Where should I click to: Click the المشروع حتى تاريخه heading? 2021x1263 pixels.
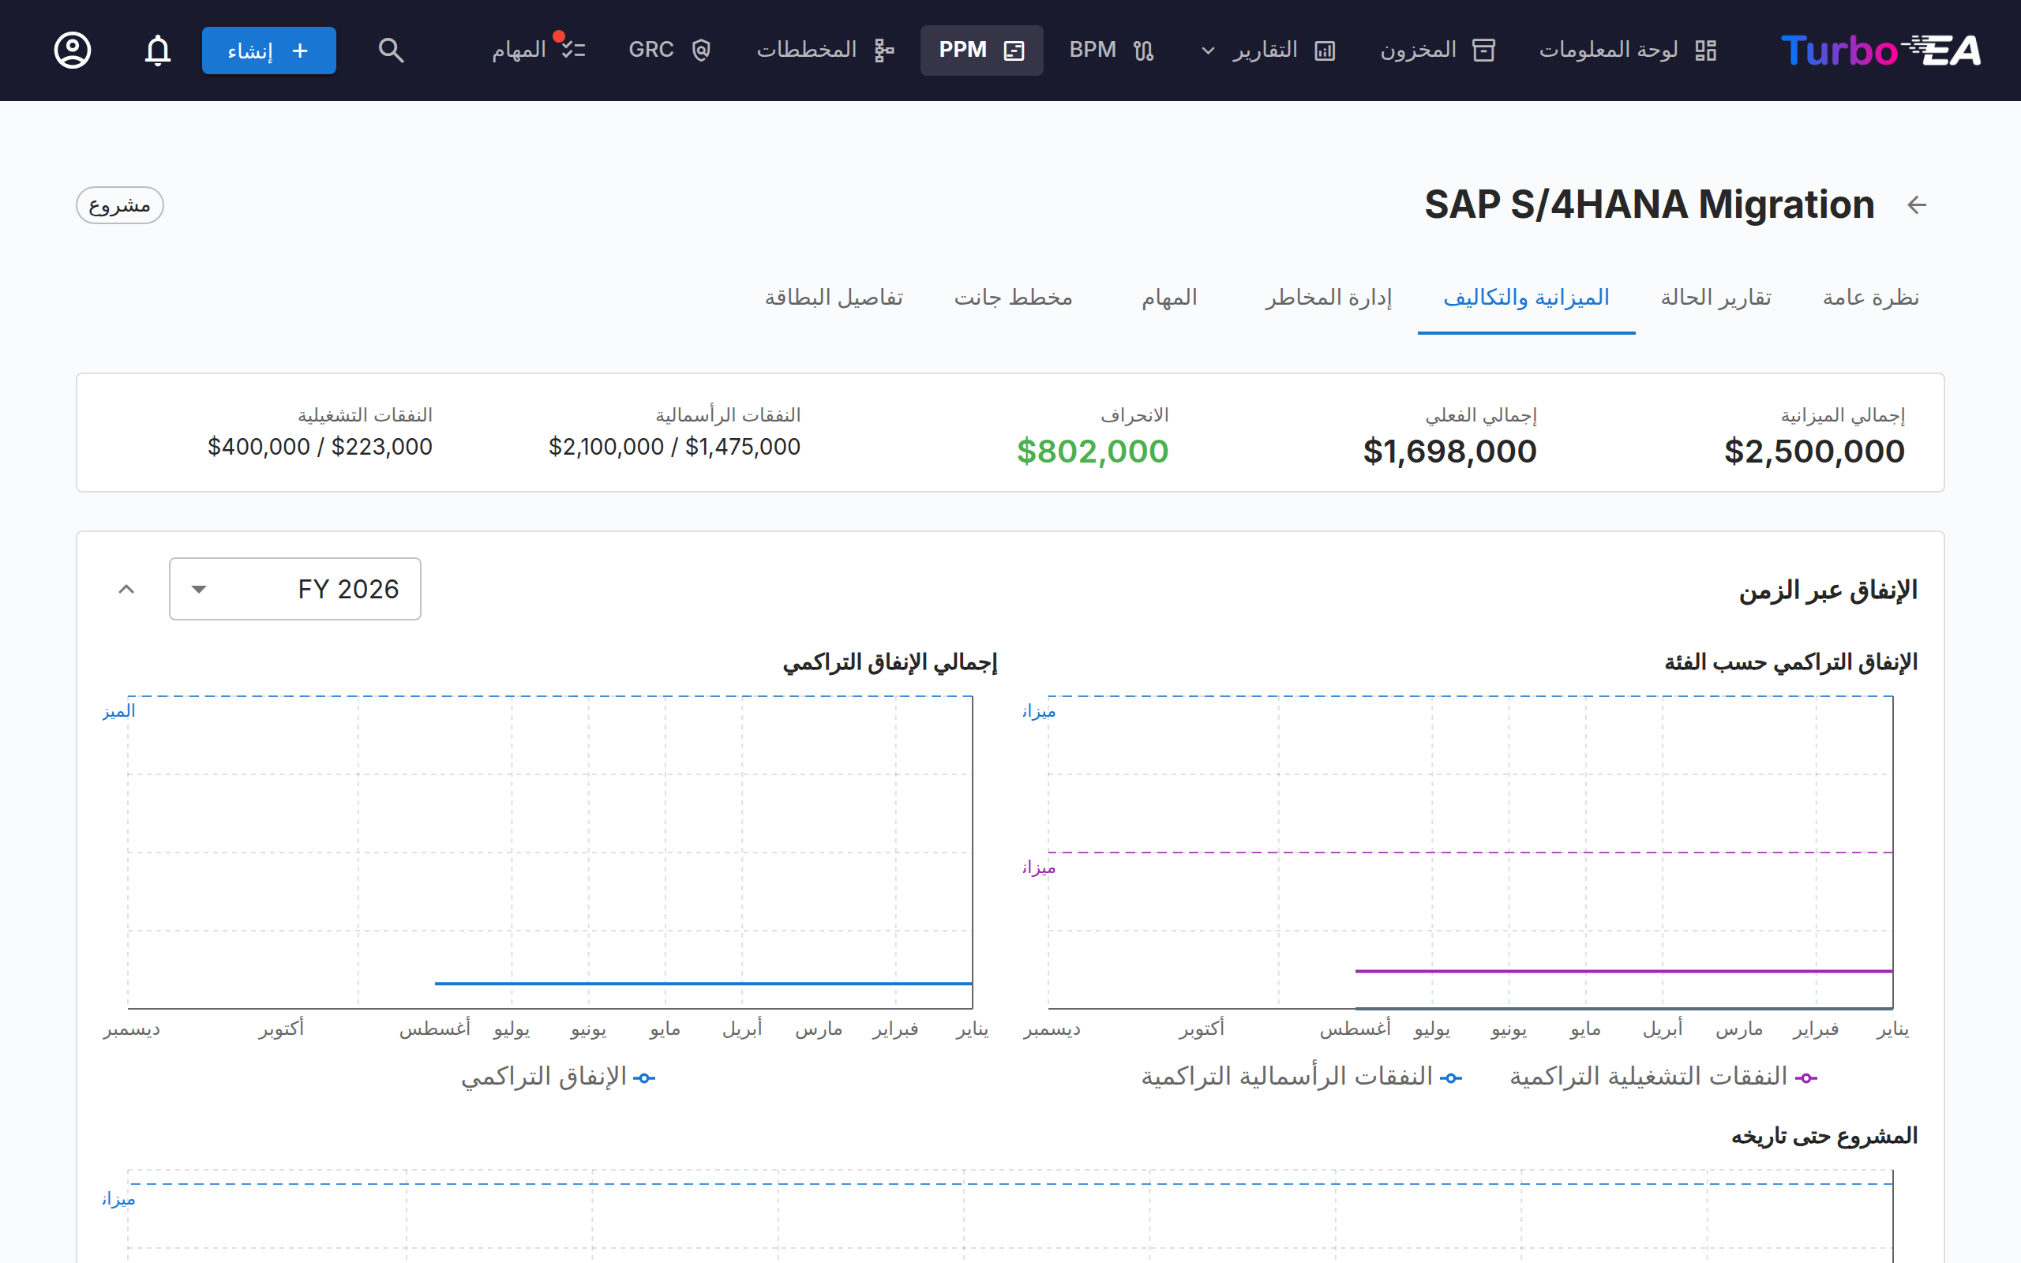click(x=1824, y=1136)
